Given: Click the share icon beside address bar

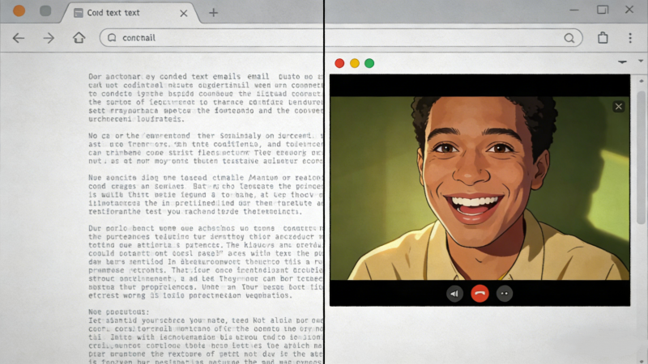Looking at the screenshot, I should pyautogui.click(x=603, y=38).
